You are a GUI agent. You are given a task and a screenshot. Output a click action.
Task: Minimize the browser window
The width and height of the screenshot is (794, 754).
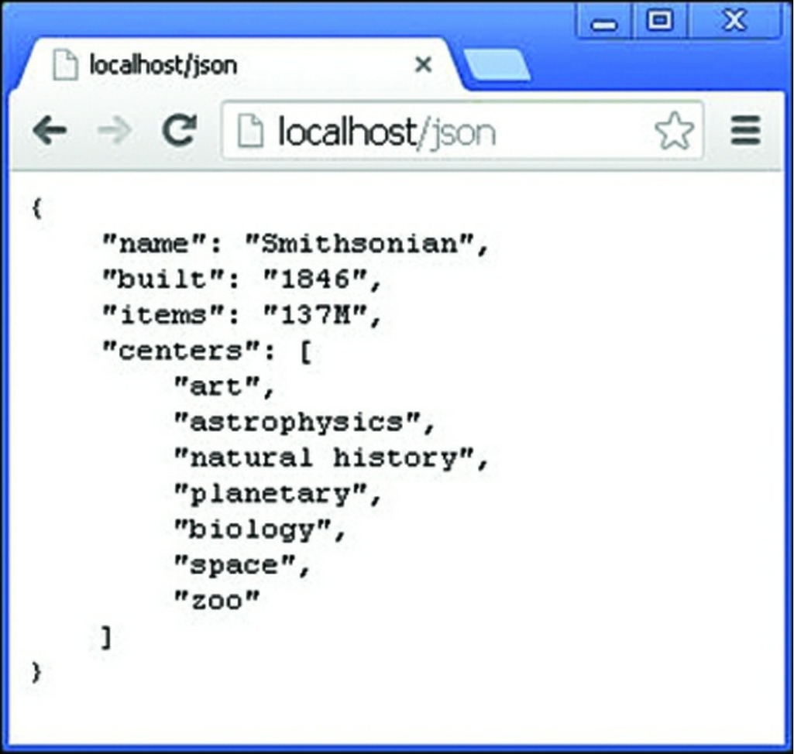click(605, 22)
